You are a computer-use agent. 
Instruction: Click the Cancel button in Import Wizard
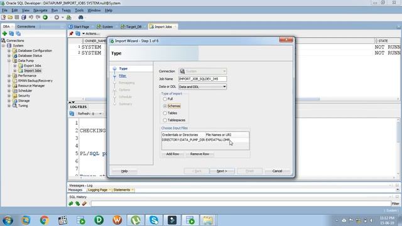coord(278,171)
